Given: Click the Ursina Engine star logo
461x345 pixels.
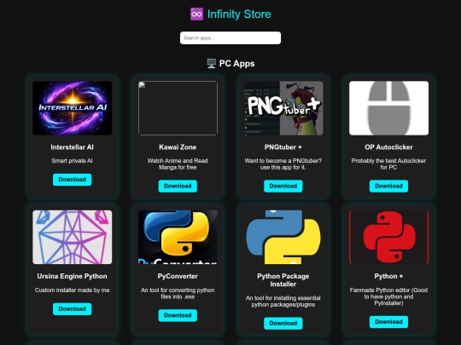Looking at the screenshot, I should point(72,237).
